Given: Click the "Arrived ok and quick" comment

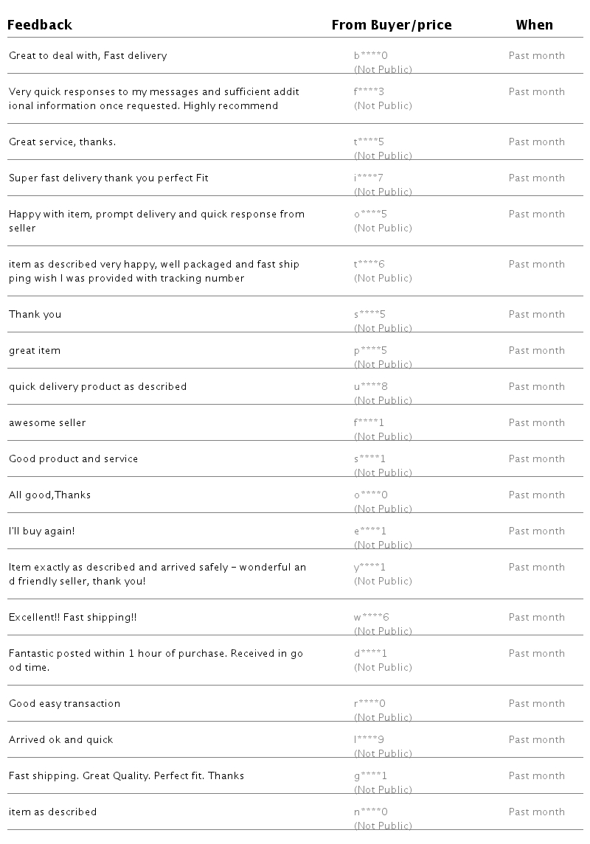Looking at the screenshot, I should point(60,740).
